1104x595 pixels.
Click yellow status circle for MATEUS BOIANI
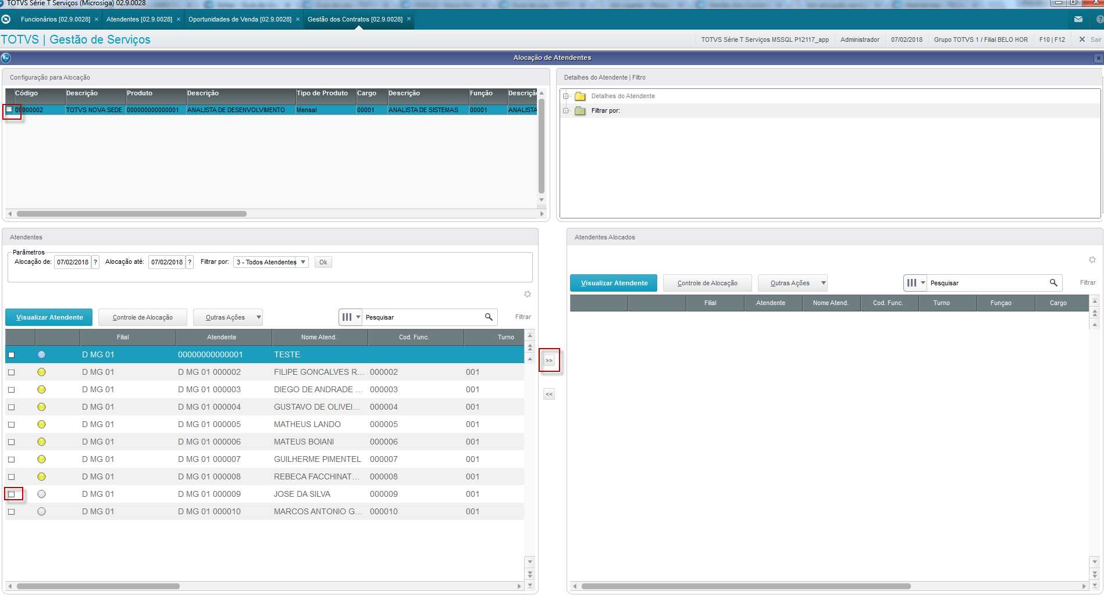(41, 442)
